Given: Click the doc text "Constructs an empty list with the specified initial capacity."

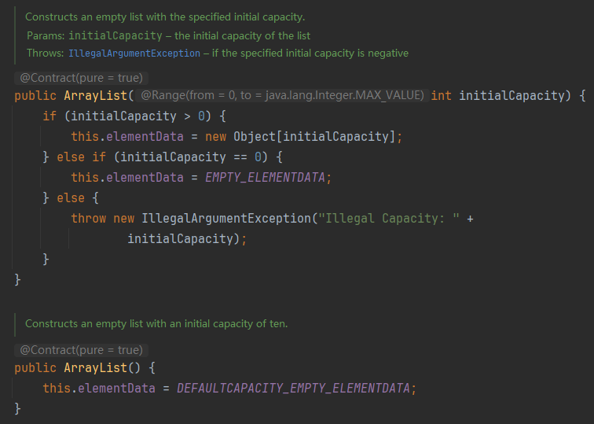Looking at the screenshot, I should [x=165, y=17].
